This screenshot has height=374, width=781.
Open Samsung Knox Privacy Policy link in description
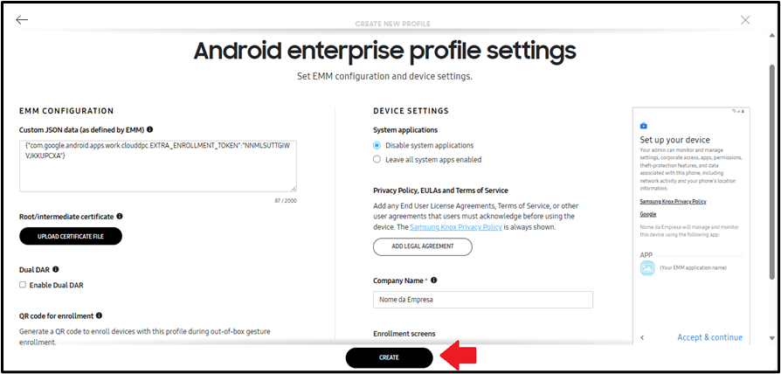point(456,227)
